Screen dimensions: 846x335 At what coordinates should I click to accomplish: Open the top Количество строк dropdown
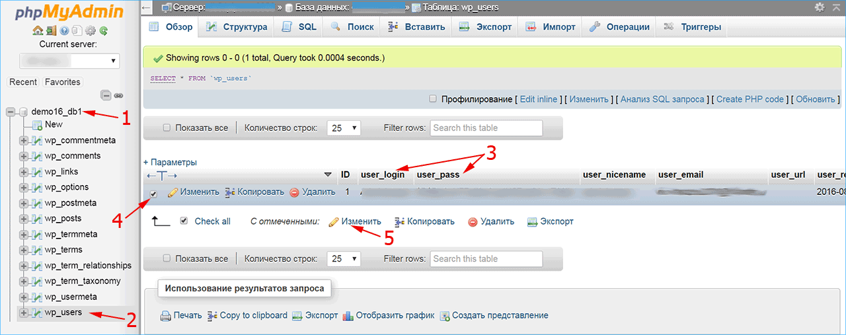[x=344, y=128]
